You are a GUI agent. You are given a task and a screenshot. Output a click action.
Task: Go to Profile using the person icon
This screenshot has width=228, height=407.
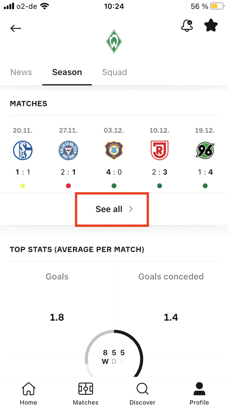[199, 393]
